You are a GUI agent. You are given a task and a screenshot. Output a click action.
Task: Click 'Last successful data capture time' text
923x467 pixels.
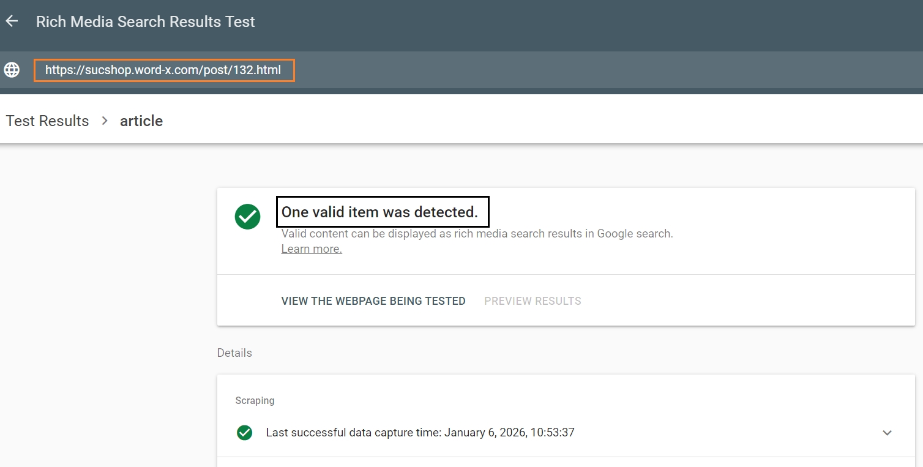[x=353, y=433]
